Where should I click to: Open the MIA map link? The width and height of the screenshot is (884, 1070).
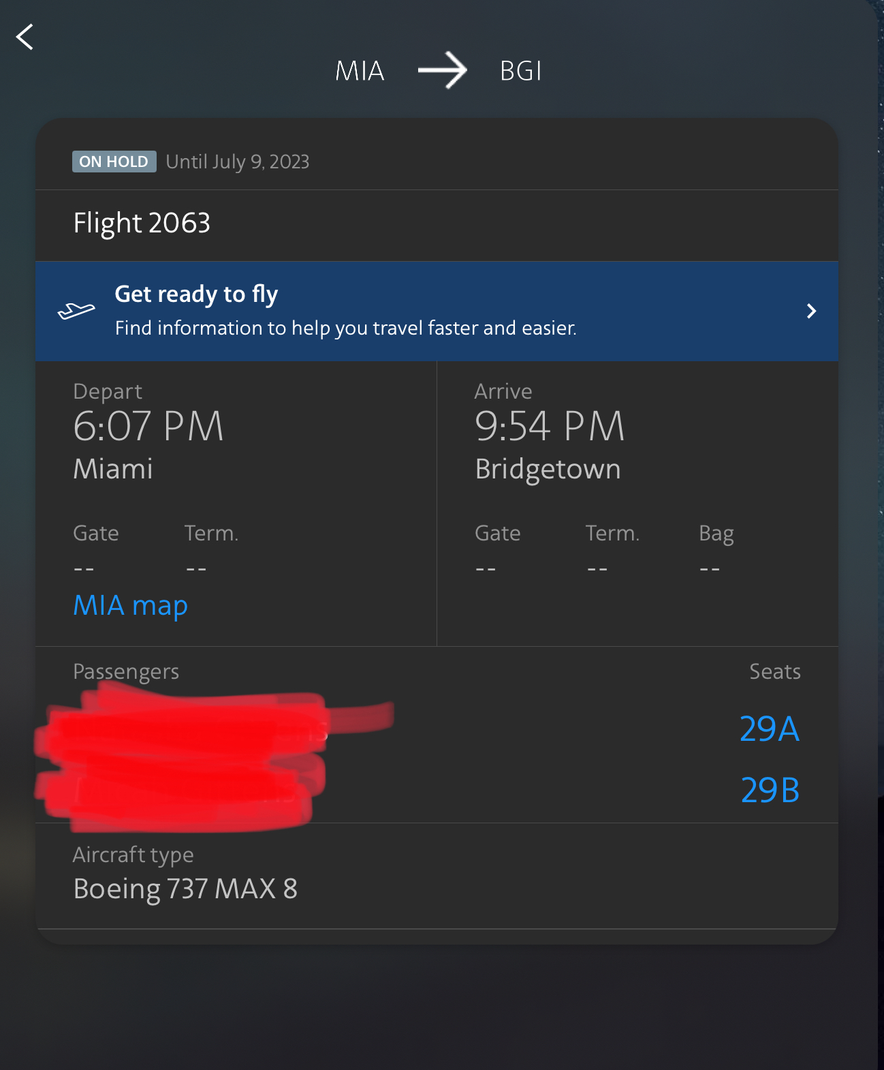[x=130, y=605]
